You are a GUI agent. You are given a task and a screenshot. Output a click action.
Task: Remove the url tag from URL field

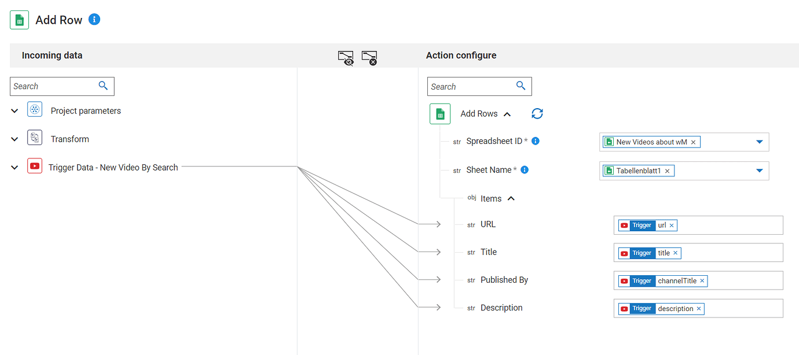point(672,225)
